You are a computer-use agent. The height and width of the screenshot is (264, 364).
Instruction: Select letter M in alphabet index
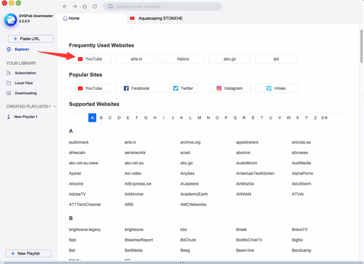click(x=199, y=118)
